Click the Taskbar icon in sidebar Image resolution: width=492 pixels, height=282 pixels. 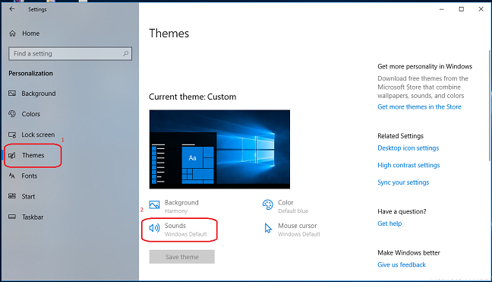point(12,217)
